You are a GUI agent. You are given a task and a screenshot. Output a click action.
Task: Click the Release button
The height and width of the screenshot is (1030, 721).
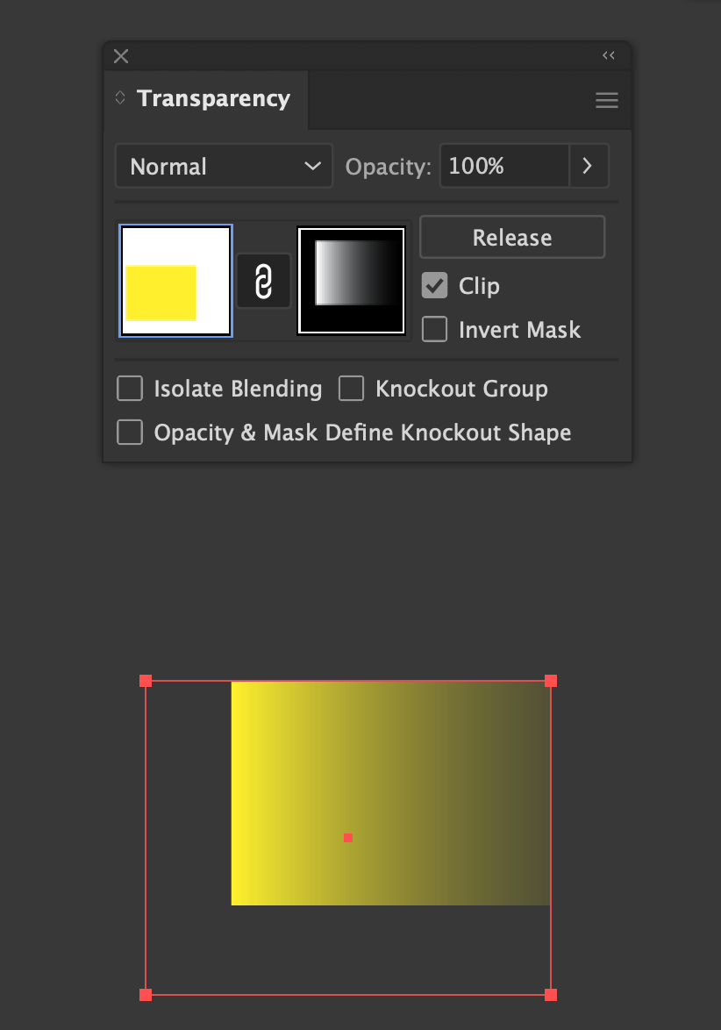click(x=512, y=237)
